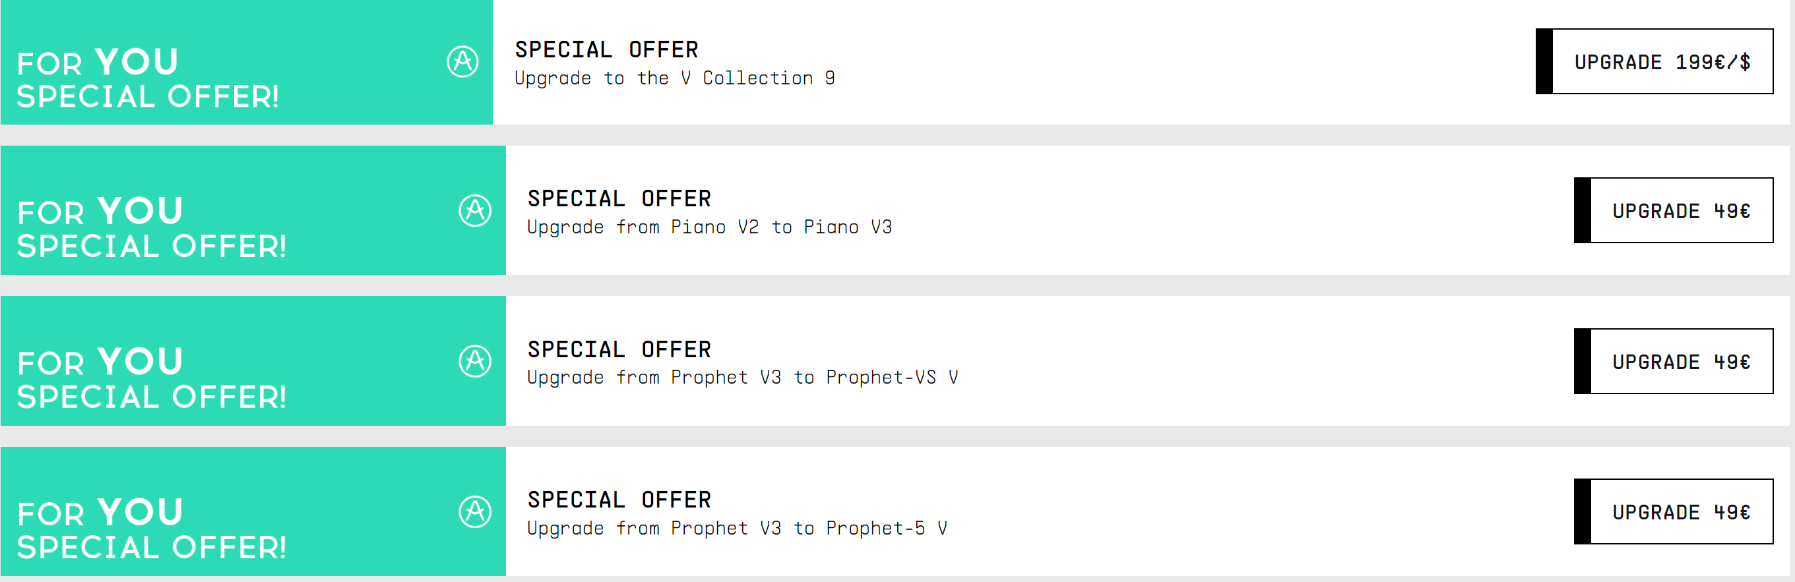Click the Arturia logo icon in V Collection 9 banner

pyautogui.click(x=462, y=62)
